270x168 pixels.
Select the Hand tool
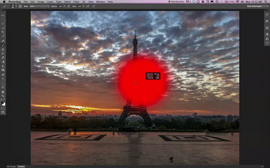coord(3,92)
